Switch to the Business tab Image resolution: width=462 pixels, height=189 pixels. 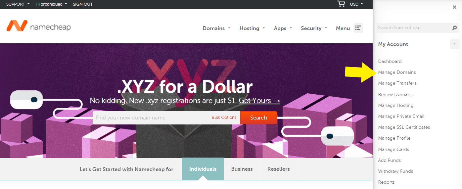click(242, 169)
